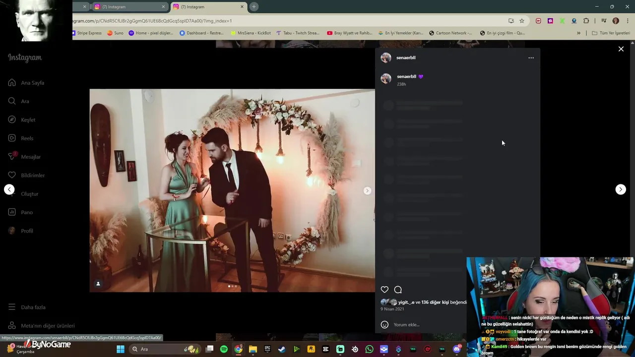Go to next post arrow
Viewport: 635px width, 357px height.
[x=621, y=189]
